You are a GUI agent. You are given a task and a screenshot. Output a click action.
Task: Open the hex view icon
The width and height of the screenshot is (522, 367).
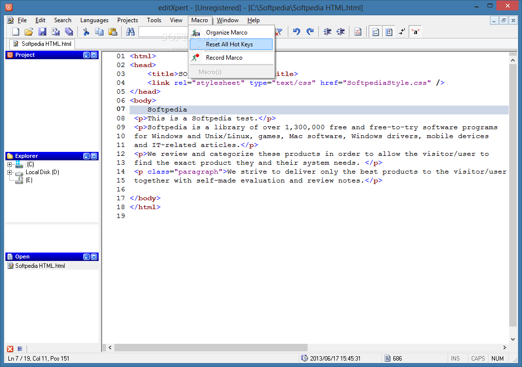(358, 32)
